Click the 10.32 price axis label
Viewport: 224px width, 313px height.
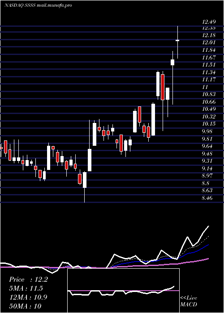point(209,117)
